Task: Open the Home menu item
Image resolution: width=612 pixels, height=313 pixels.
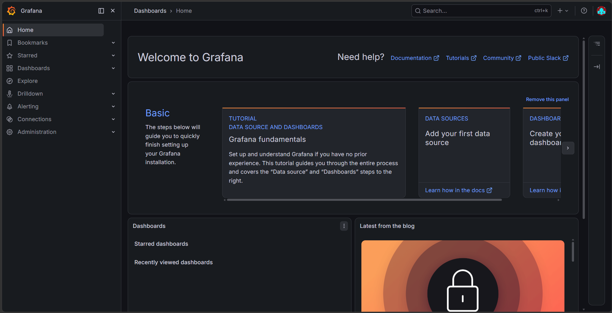Action: coord(53,30)
